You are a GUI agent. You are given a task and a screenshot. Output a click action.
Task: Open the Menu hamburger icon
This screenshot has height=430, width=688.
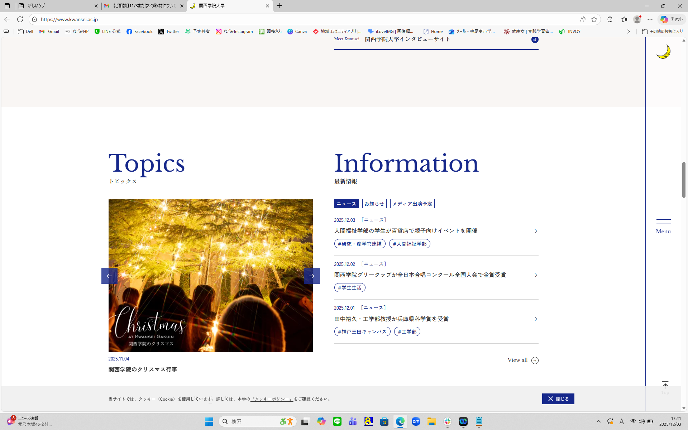click(663, 222)
